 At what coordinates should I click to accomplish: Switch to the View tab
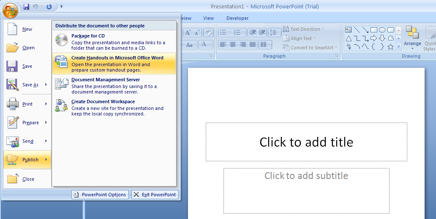[x=208, y=18]
